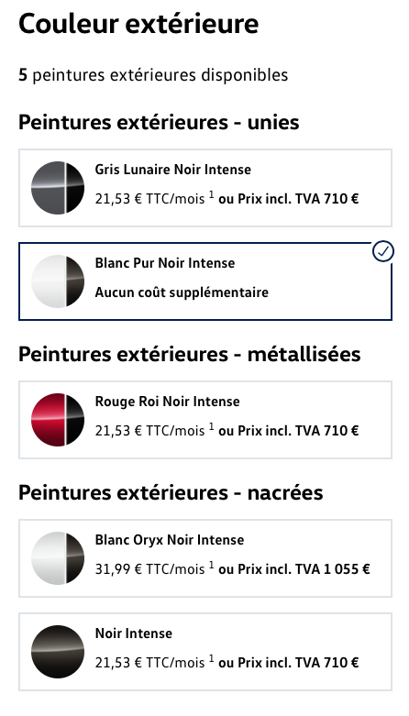Click the Rouge Roi Noir Intense title

[x=167, y=402]
